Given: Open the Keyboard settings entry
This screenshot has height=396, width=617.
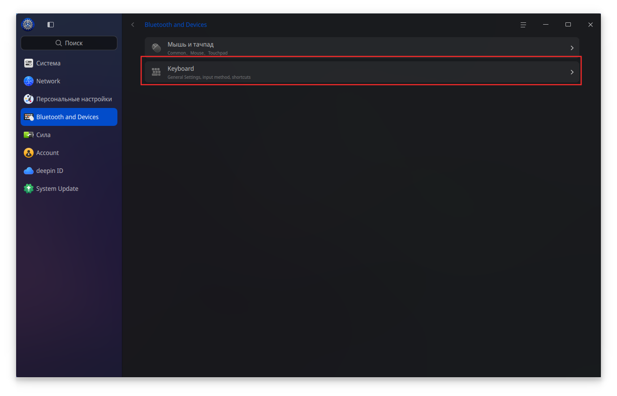Looking at the screenshot, I should click(362, 72).
